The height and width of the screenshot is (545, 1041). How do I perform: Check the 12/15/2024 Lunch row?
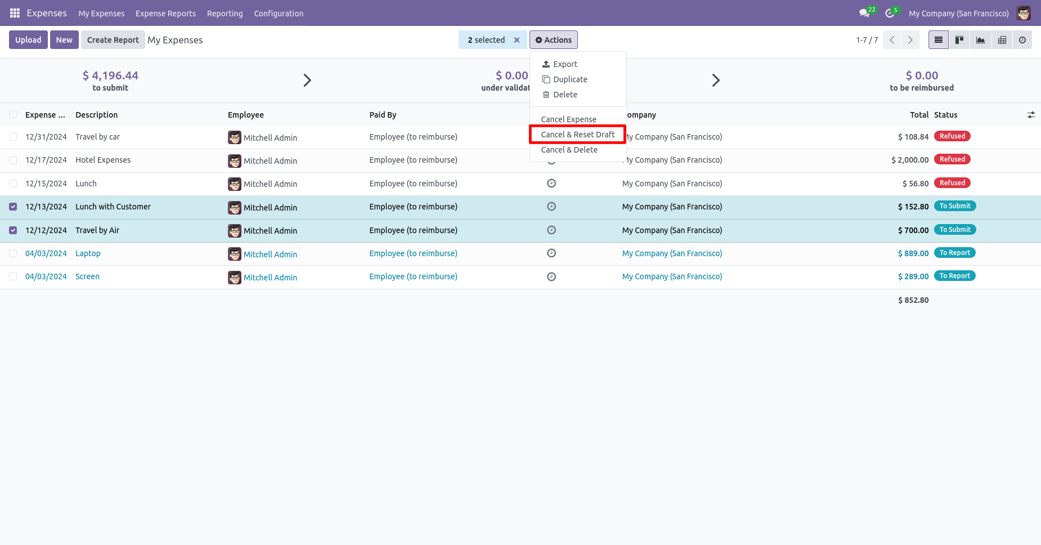click(13, 184)
